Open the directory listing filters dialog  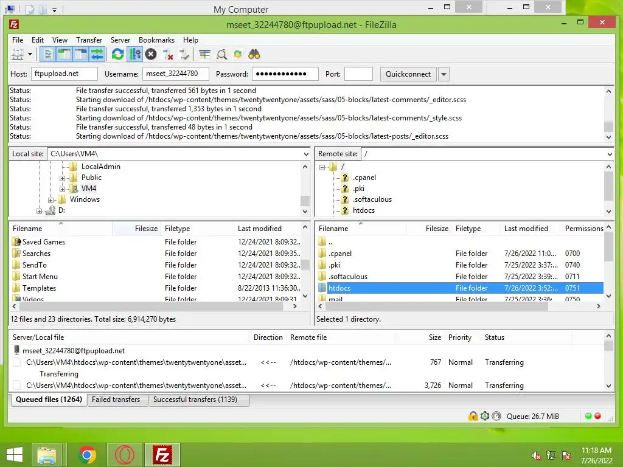pos(204,54)
